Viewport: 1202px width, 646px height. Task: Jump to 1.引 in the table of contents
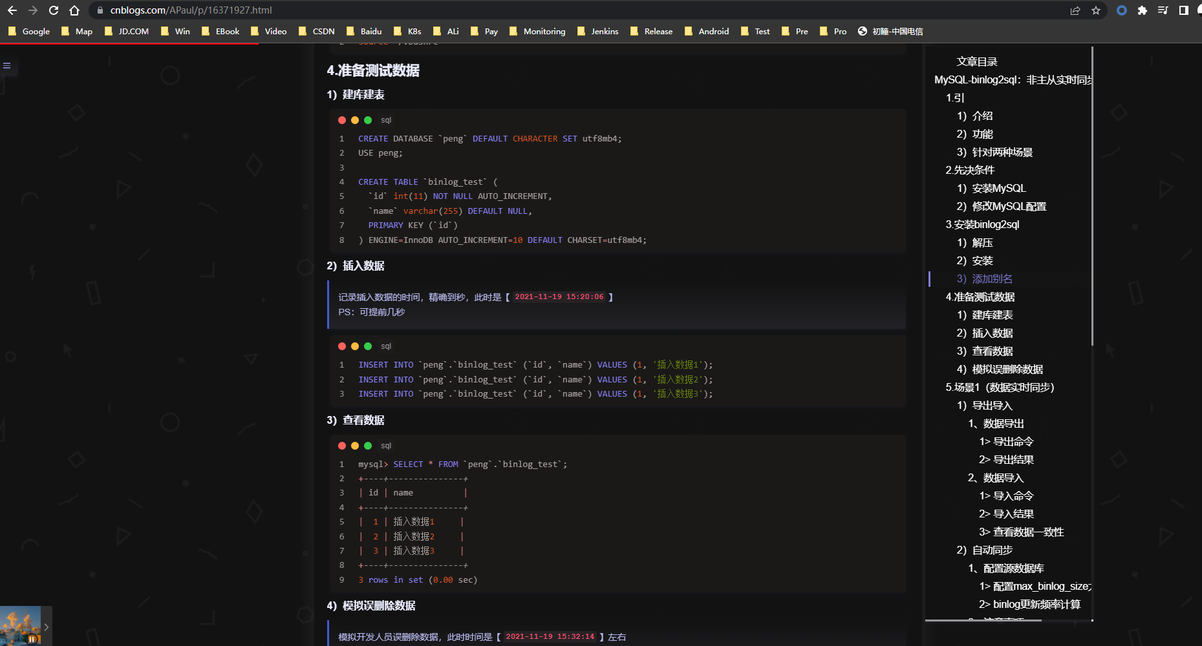coord(955,98)
